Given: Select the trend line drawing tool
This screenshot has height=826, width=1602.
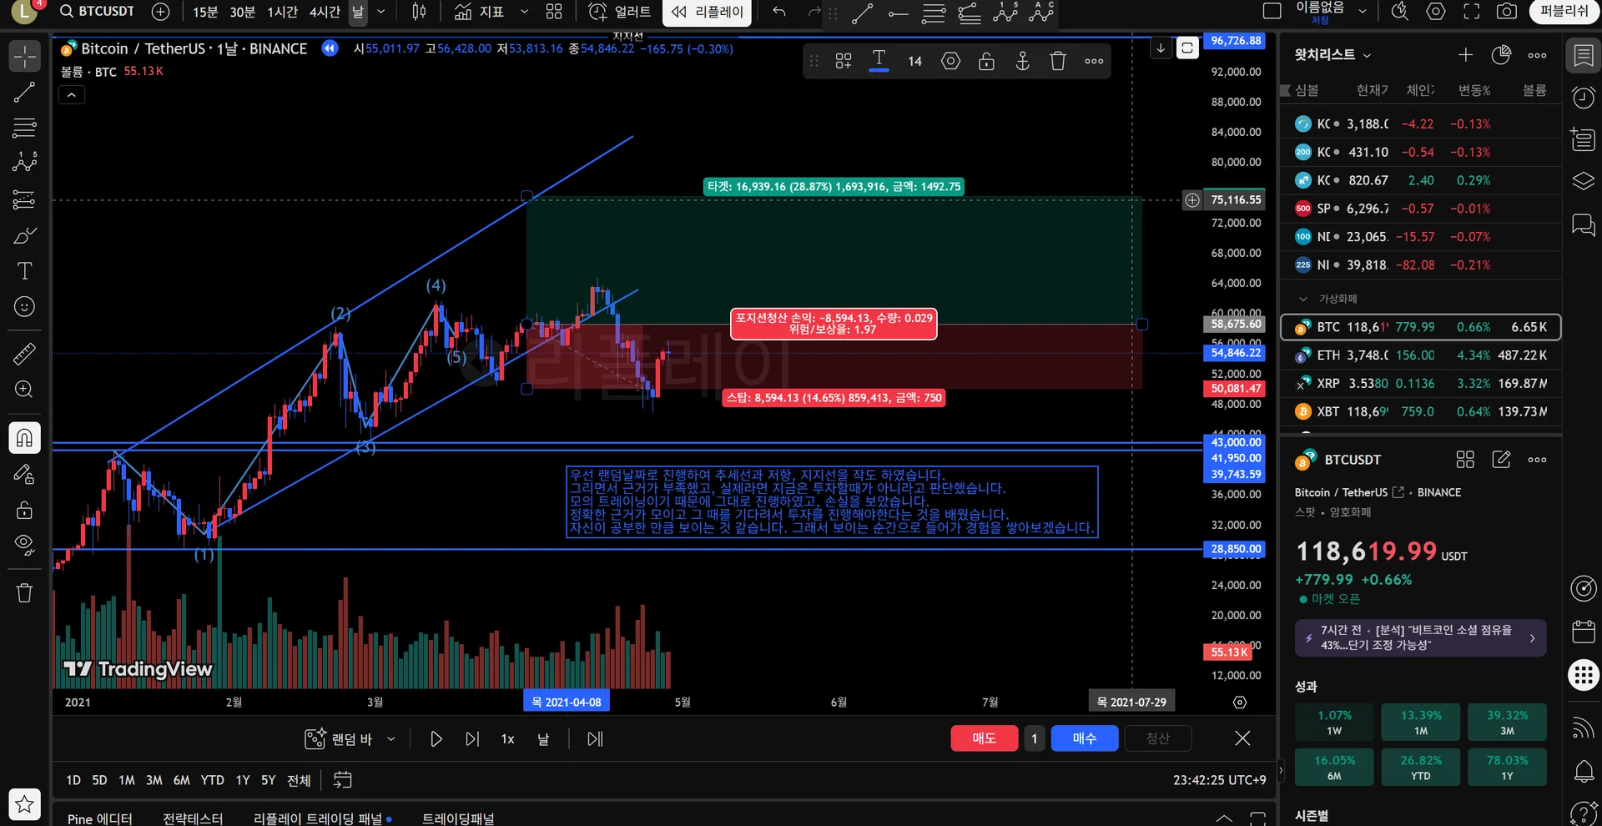Looking at the screenshot, I should tap(25, 92).
